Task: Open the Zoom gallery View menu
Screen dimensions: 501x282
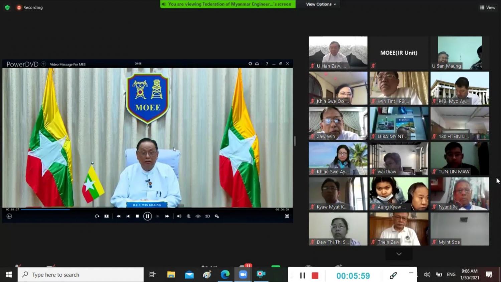Action: click(488, 7)
